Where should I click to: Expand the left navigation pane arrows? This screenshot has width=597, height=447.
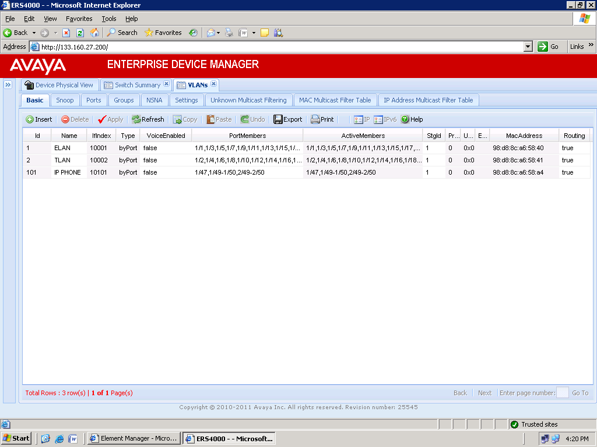pos(8,85)
